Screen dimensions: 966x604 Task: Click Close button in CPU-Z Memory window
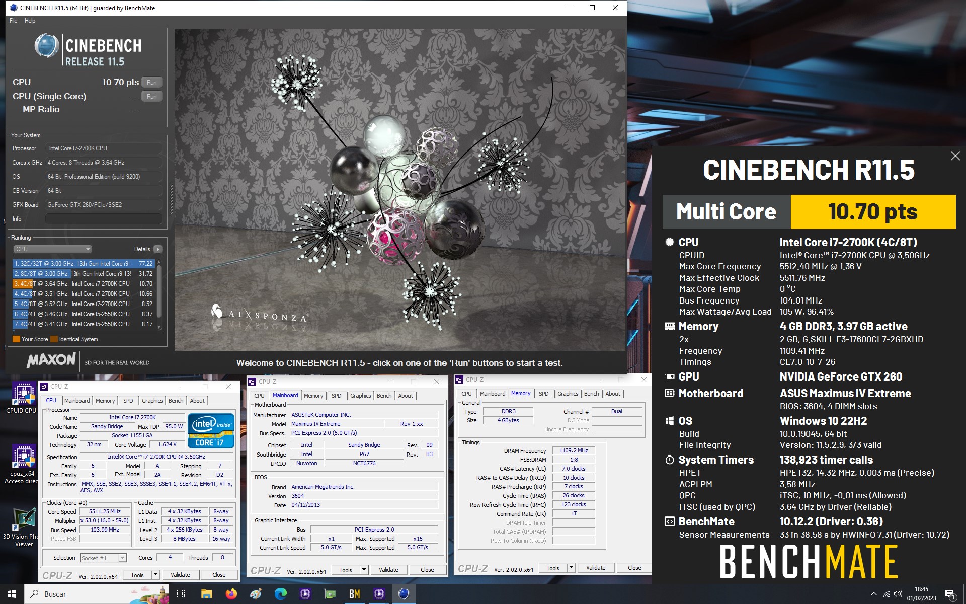[x=634, y=568]
